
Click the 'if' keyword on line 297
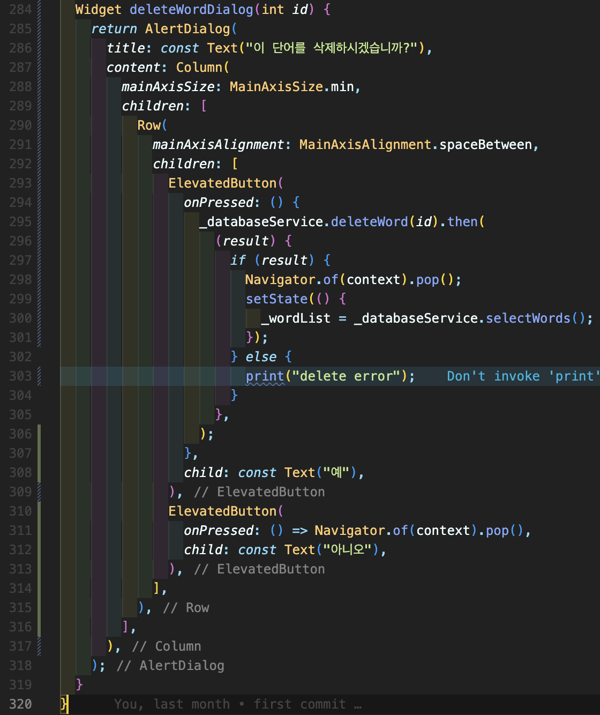[238, 260]
